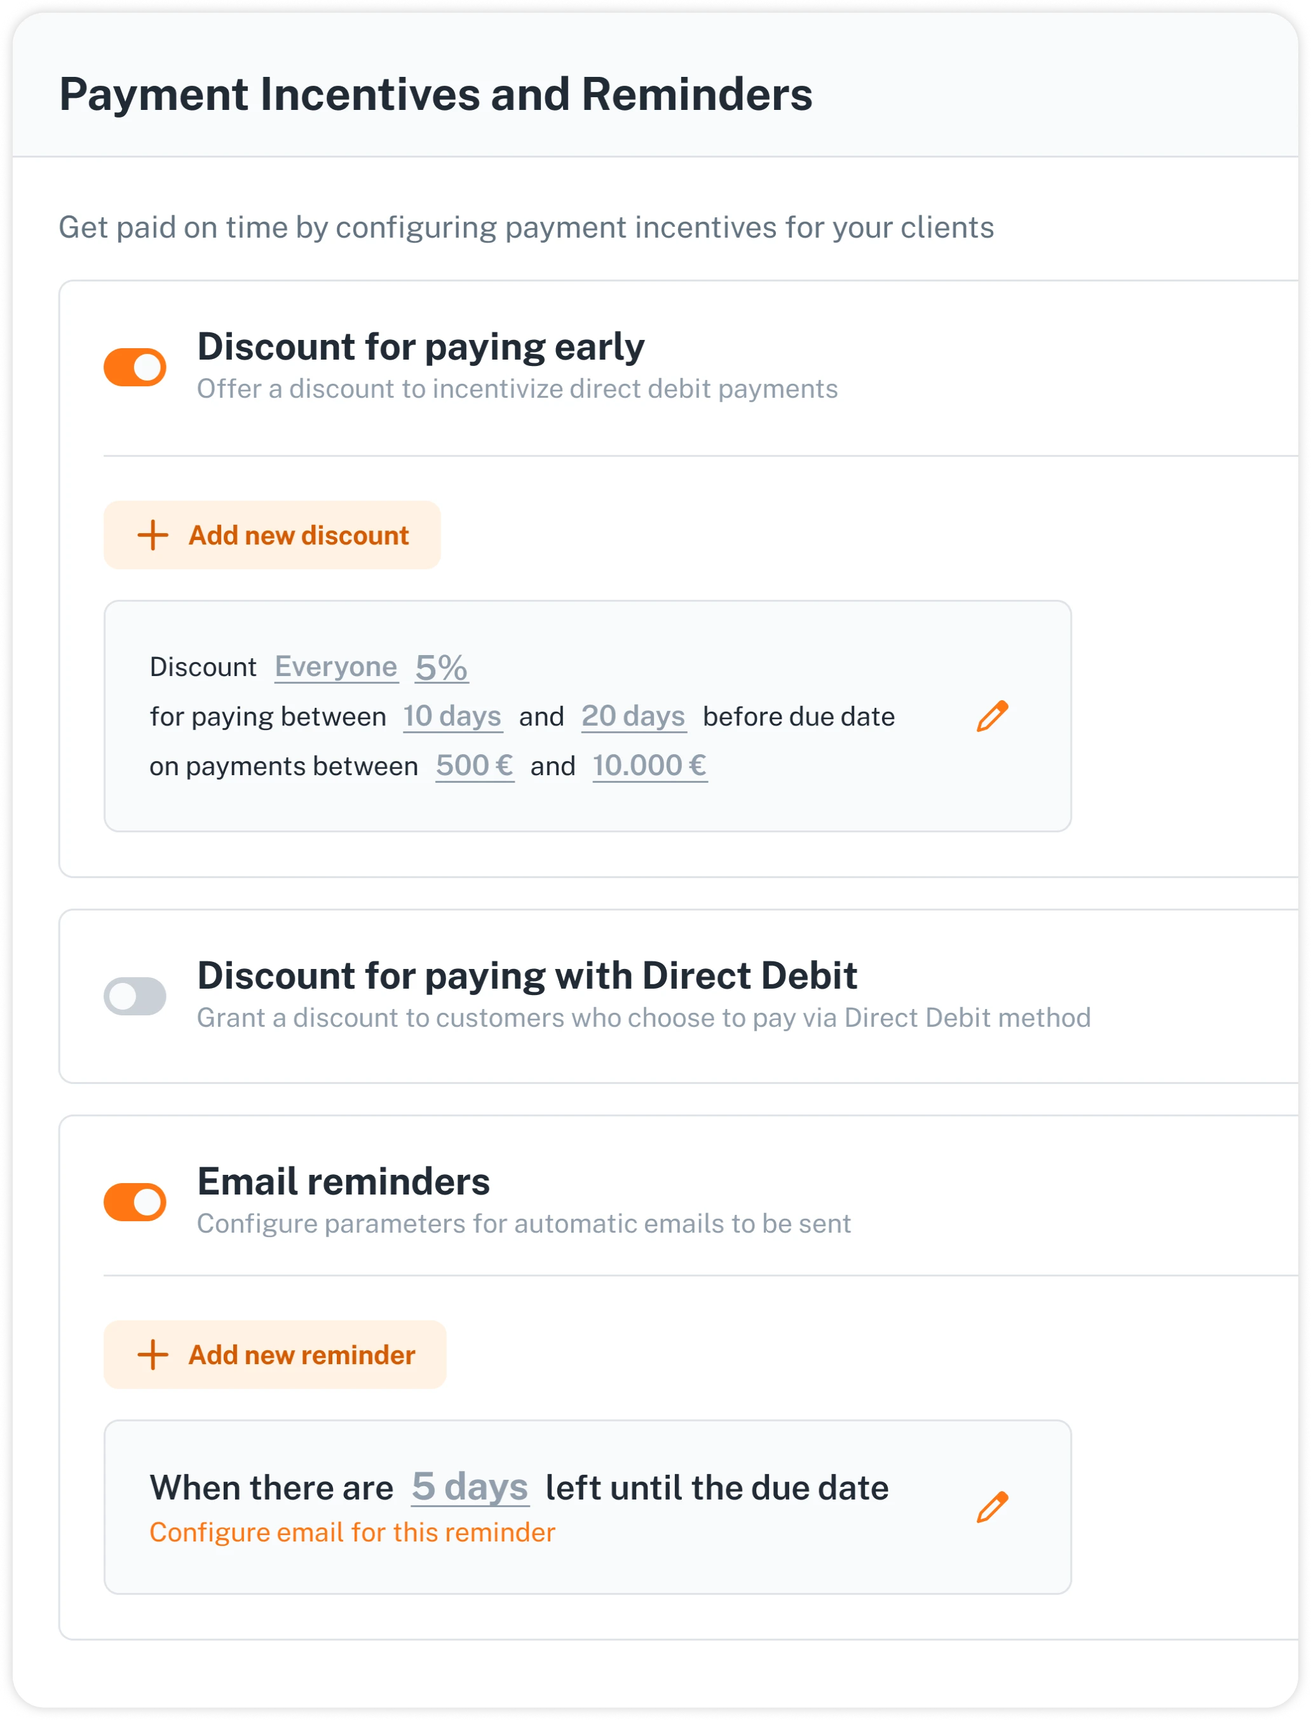
Task: Edit the 500 € minimum payment amount
Action: 475,766
